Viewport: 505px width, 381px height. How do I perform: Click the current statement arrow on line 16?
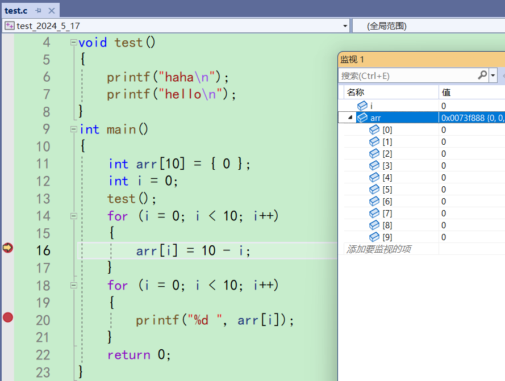tap(8, 248)
